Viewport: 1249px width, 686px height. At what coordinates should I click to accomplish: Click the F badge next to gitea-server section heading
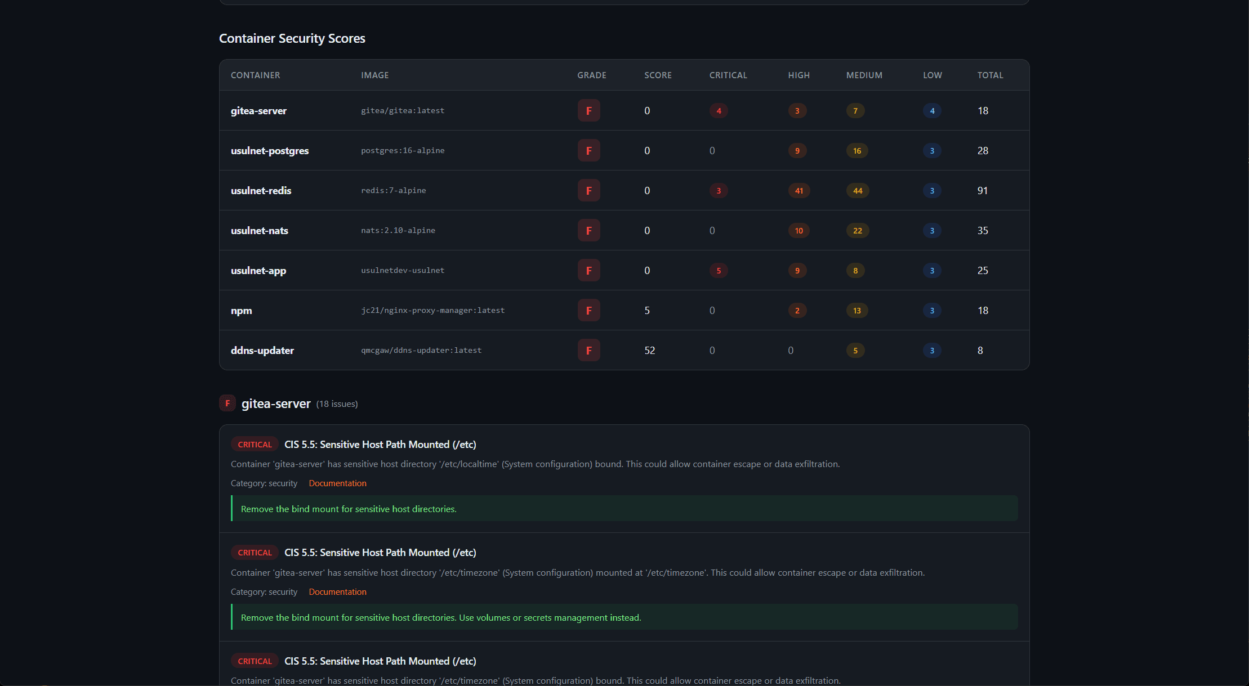coord(228,403)
